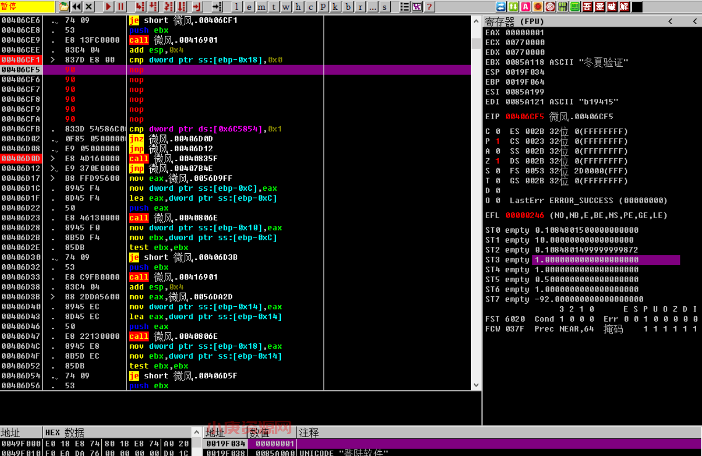Select the call 微风.0040835F instruction line
The height and width of the screenshot is (456, 702).
click(181, 159)
